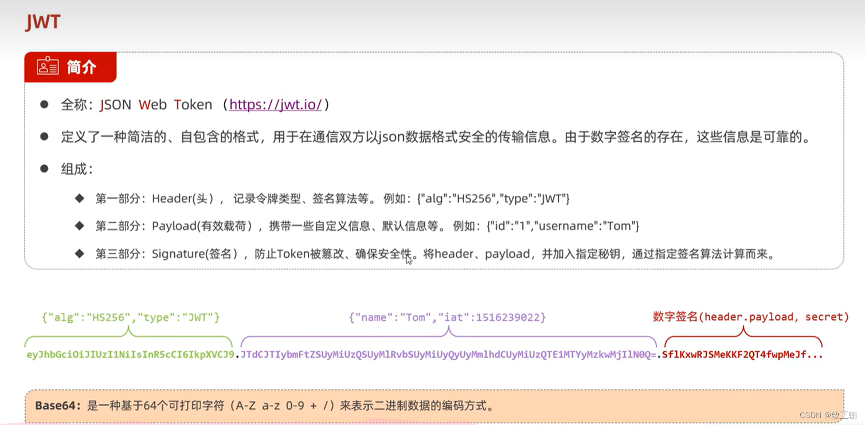Viewport: 865px width, 425px height.
Task: Click the red ID-card icon beside 简介
Action: pyautogui.click(x=47, y=66)
